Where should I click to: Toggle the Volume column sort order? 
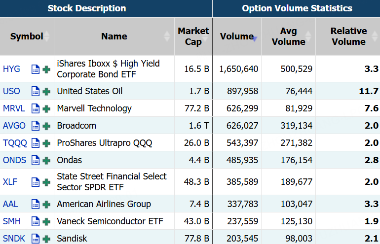coord(236,36)
